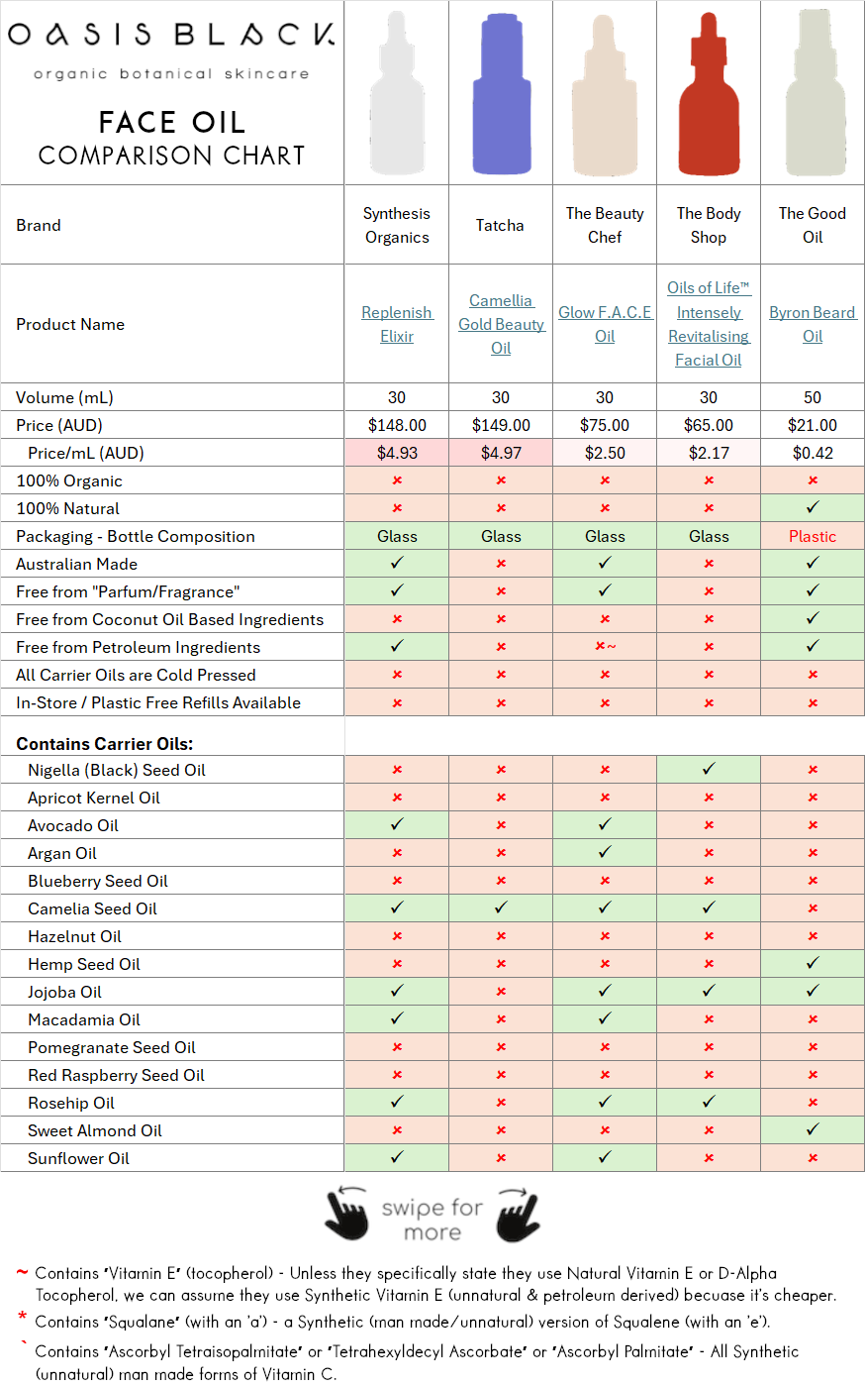This screenshot has height=1387, width=865.
Task: Click The Good Oil Hemp Seed Oil checkmark
Action: pos(813,963)
